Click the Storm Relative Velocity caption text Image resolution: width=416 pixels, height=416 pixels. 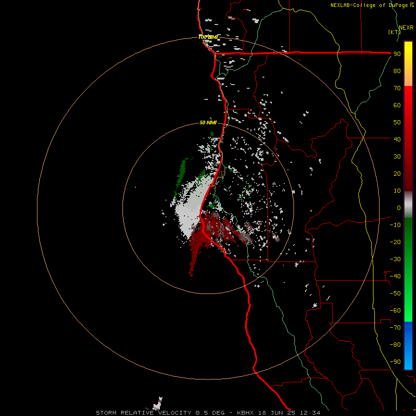pos(208,413)
